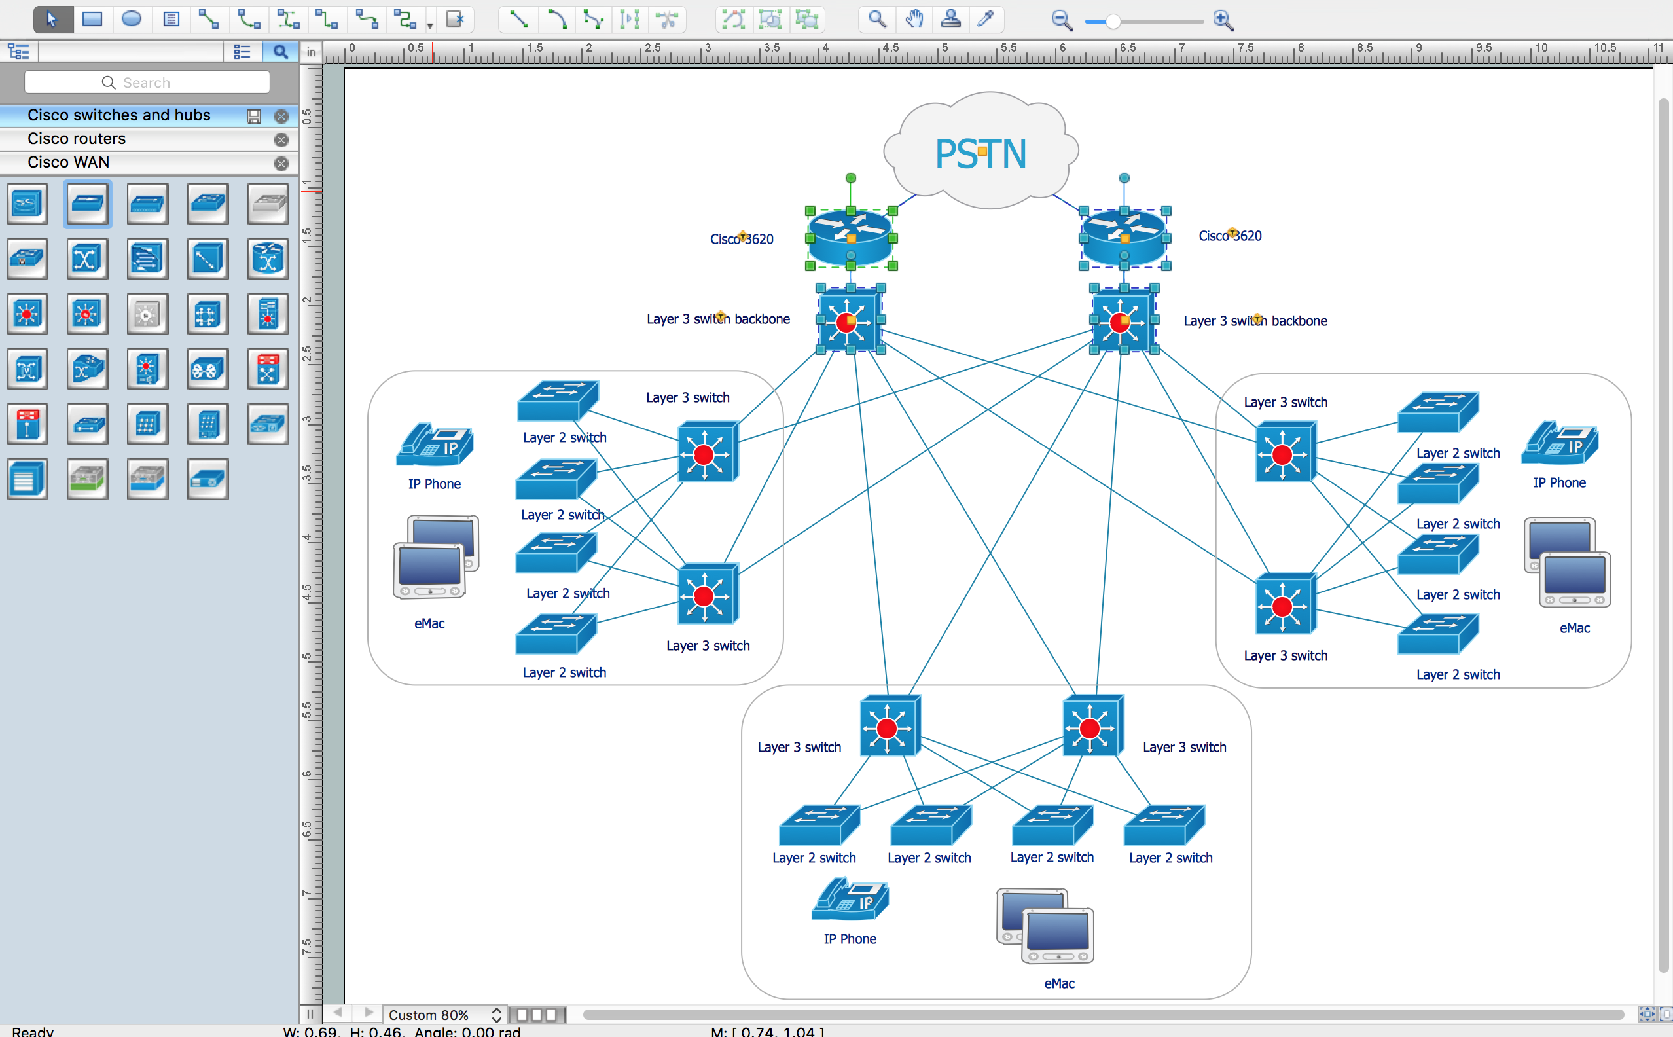Select Cisco switches and hubs library

[118, 115]
